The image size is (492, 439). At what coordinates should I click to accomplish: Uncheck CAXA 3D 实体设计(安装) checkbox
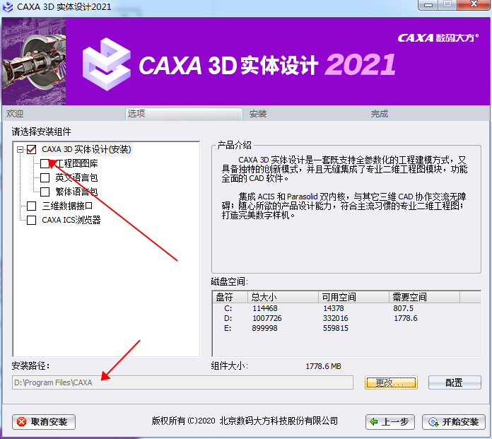(x=31, y=149)
